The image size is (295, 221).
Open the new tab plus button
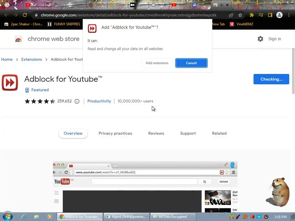238,5
